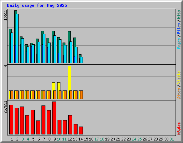Click day number 16 on the x-axis
This screenshot has width=183, height=143.
(x=91, y=139)
